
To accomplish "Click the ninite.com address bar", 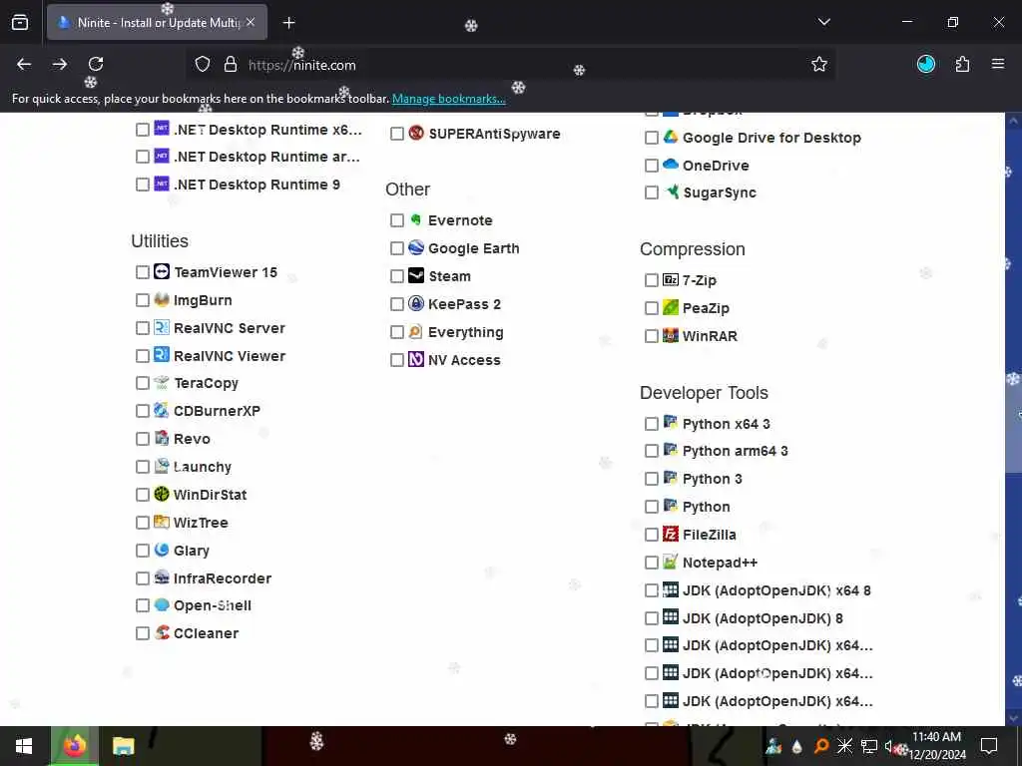I will [508, 65].
